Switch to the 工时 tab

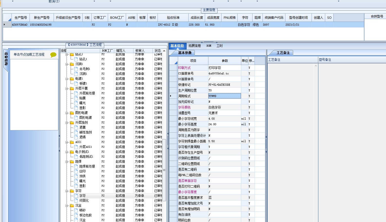point(220,46)
